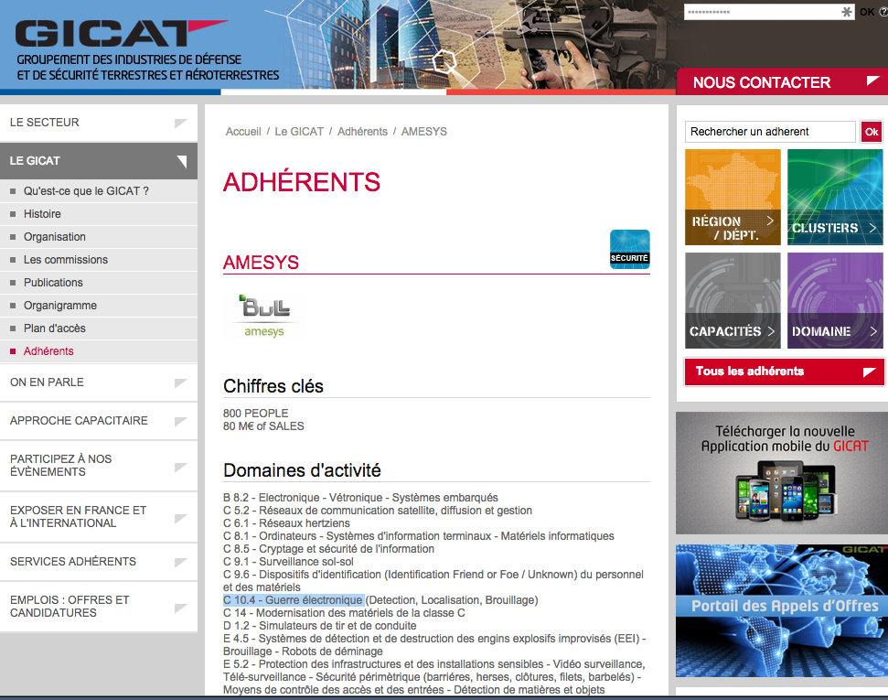This screenshot has height=700, width=888.
Task: Click the Bull amesys company logo
Action: pyautogui.click(x=264, y=317)
